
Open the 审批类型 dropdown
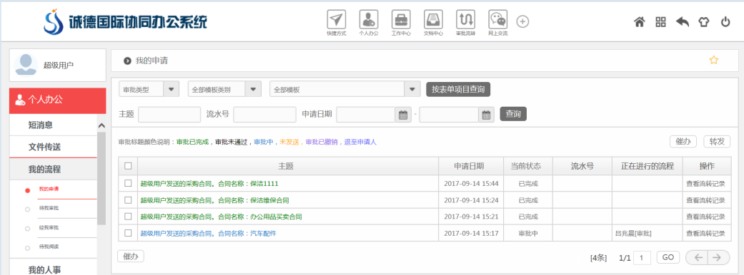149,89
